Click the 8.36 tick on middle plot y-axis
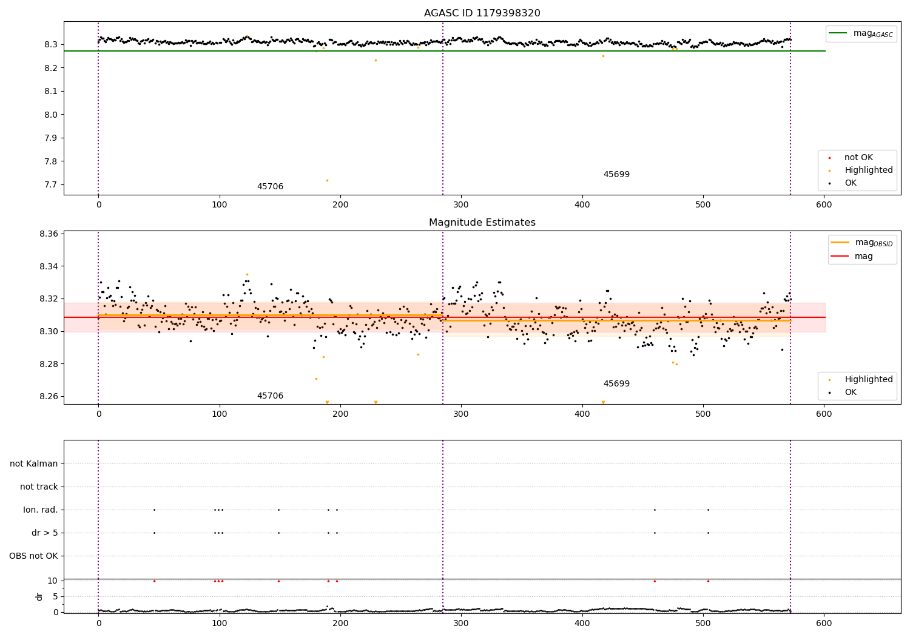Screen dimensions: 910x637 (x=48, y=234)
